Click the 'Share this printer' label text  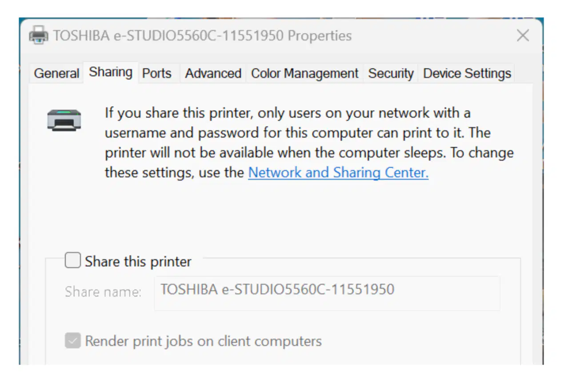[x=138, y=262]
